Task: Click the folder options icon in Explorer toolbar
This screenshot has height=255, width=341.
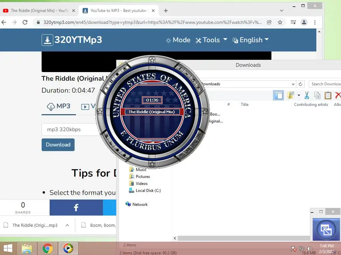Action: (x=291, y=95)
